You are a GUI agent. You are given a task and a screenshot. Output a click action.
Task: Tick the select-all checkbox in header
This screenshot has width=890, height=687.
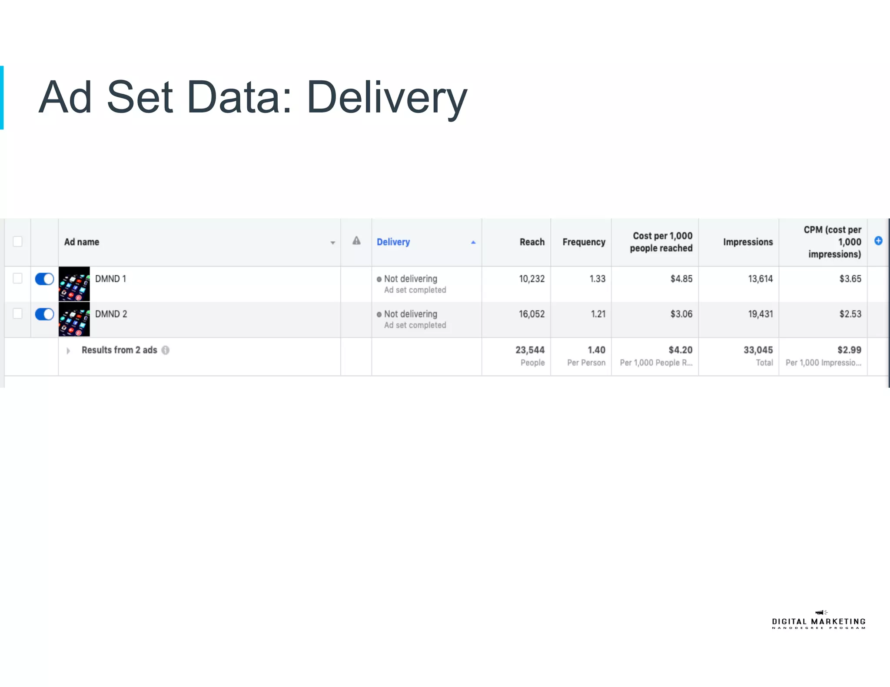pos(17,241)
